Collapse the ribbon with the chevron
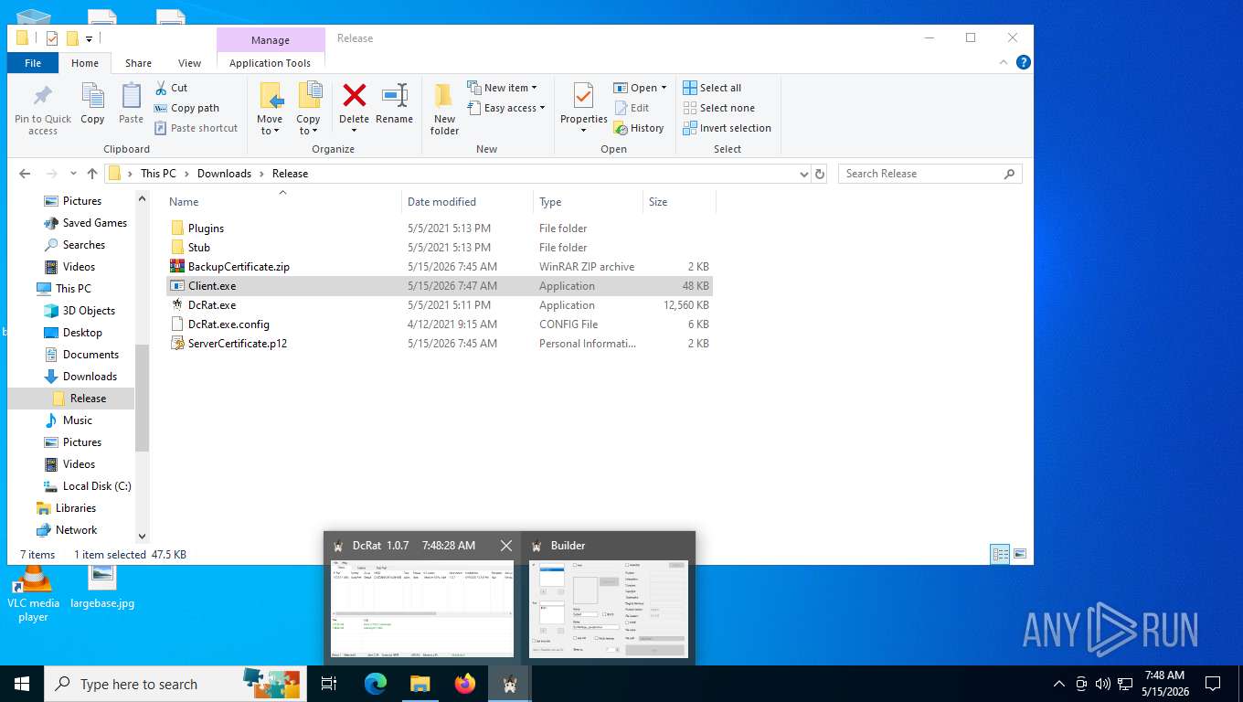This screenshot has height=702, width=1243. (x=1004, y=62)
